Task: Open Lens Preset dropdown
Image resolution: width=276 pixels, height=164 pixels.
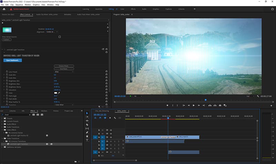Action: click(x=64, y=72)
